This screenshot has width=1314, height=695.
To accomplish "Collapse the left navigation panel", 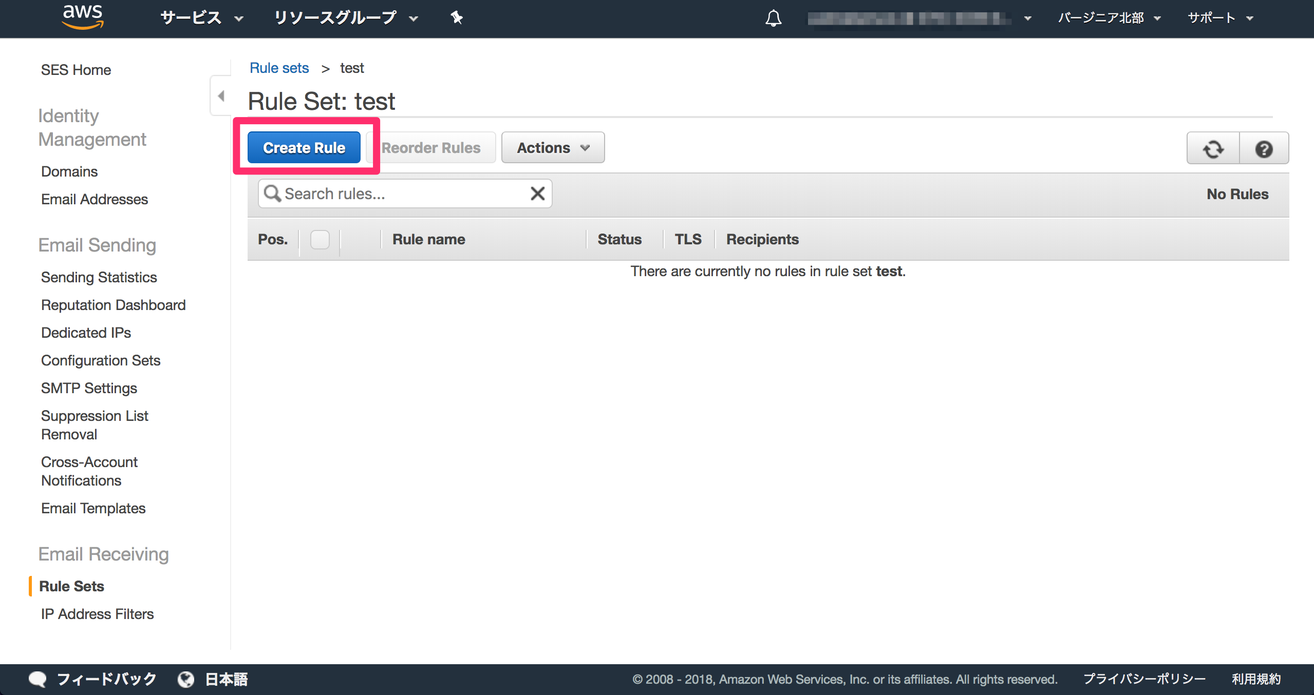I will [x=221, y=96].
